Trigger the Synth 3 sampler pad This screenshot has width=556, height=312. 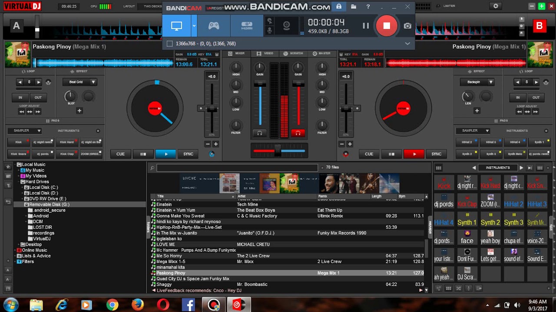click(x=513, y=219)
